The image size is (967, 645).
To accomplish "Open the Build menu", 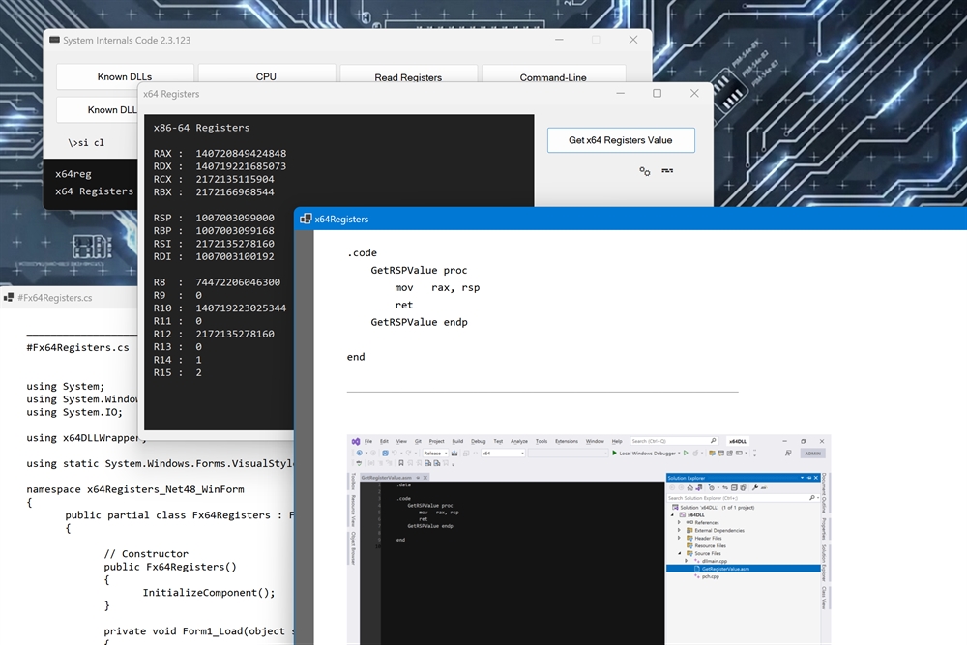I will click(457, 441).
